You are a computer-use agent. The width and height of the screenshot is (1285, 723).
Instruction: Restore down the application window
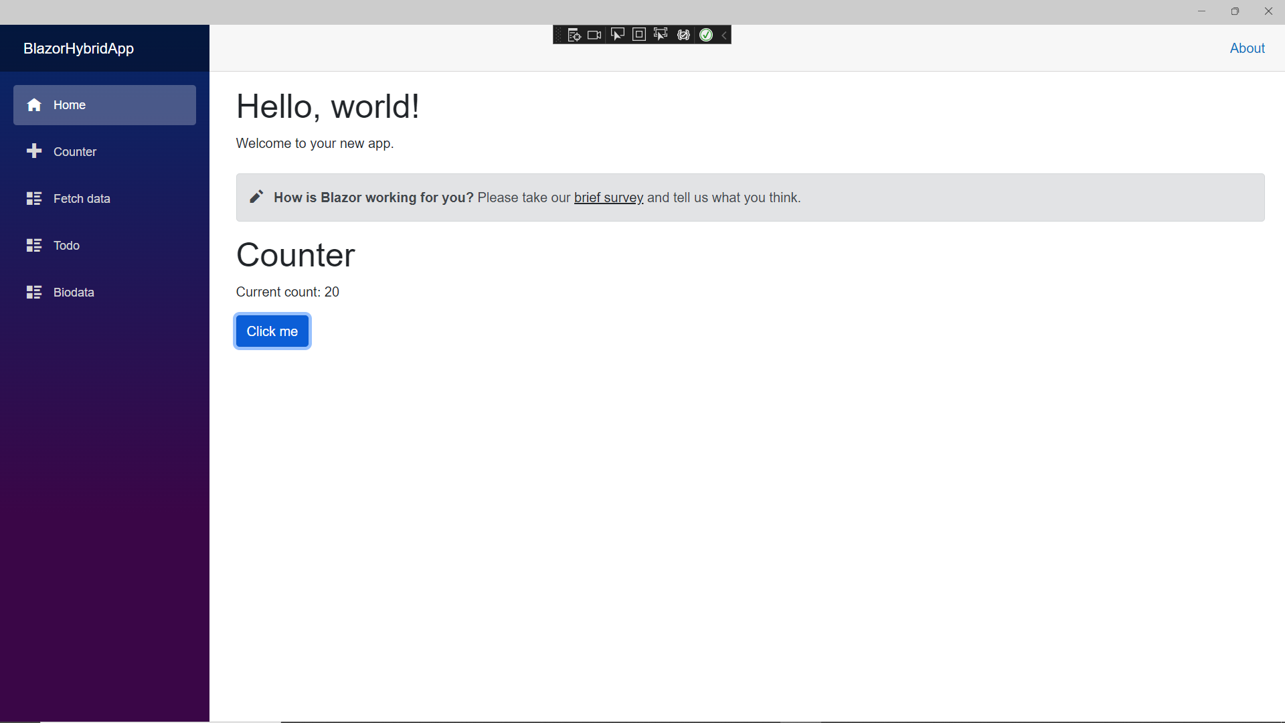coord(1235,11)
